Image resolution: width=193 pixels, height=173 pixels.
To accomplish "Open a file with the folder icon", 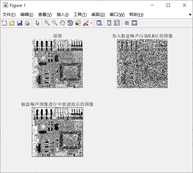I will click(12, 23).
